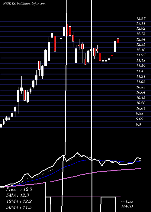Click the 13.27 price axis label

click(141, 19)
